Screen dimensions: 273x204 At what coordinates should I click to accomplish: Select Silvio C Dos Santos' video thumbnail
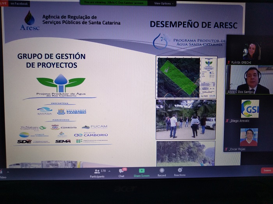click(249, 80)
